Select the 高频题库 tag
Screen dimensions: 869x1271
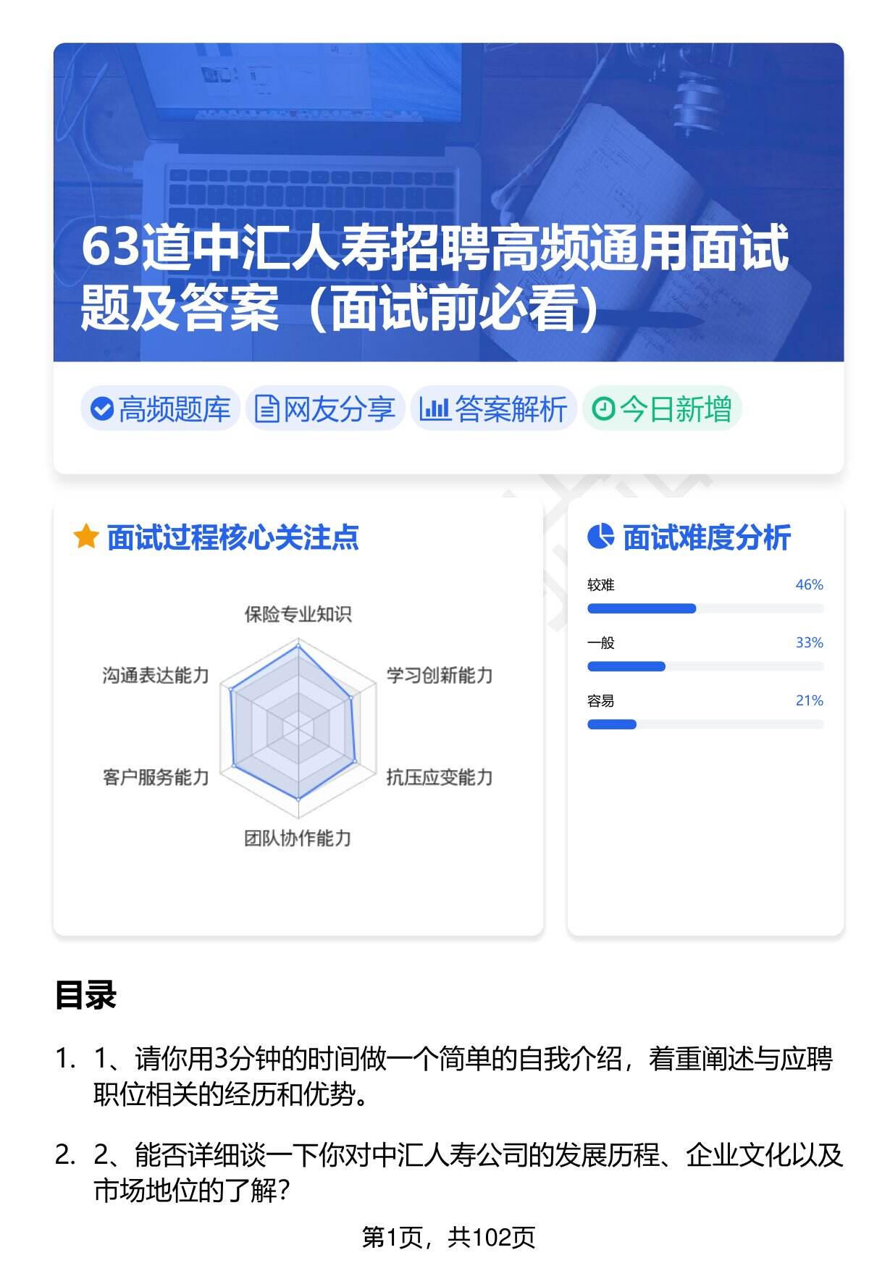point(160,409)
